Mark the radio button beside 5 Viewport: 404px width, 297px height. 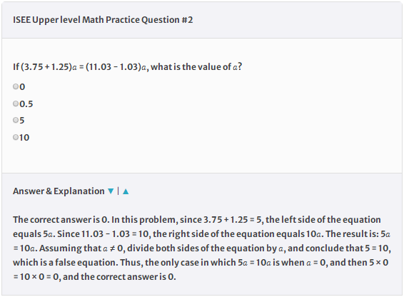pyautogui.click(x=16, y=120)
